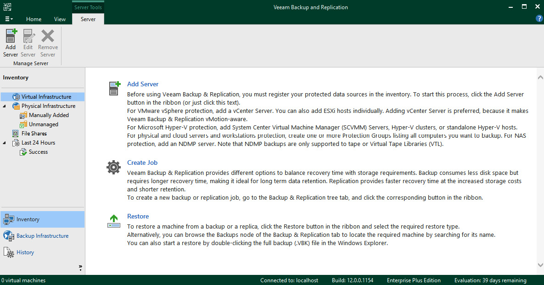The height and width of the screenshot is (285, 544).
Task: Click the Create Job gear icon
Action: [x=113, y=167]
